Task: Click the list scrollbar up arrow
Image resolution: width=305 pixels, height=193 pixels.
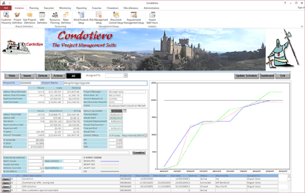Action: (x=289, y=176)
